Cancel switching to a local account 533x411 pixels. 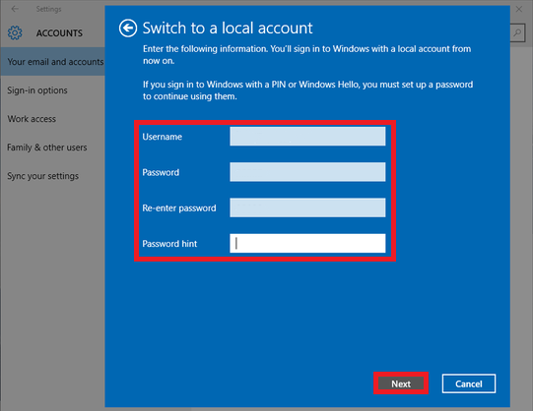469,383
